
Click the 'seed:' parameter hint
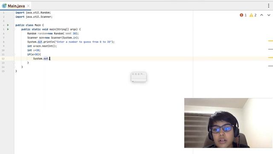[x=68, y=33]
